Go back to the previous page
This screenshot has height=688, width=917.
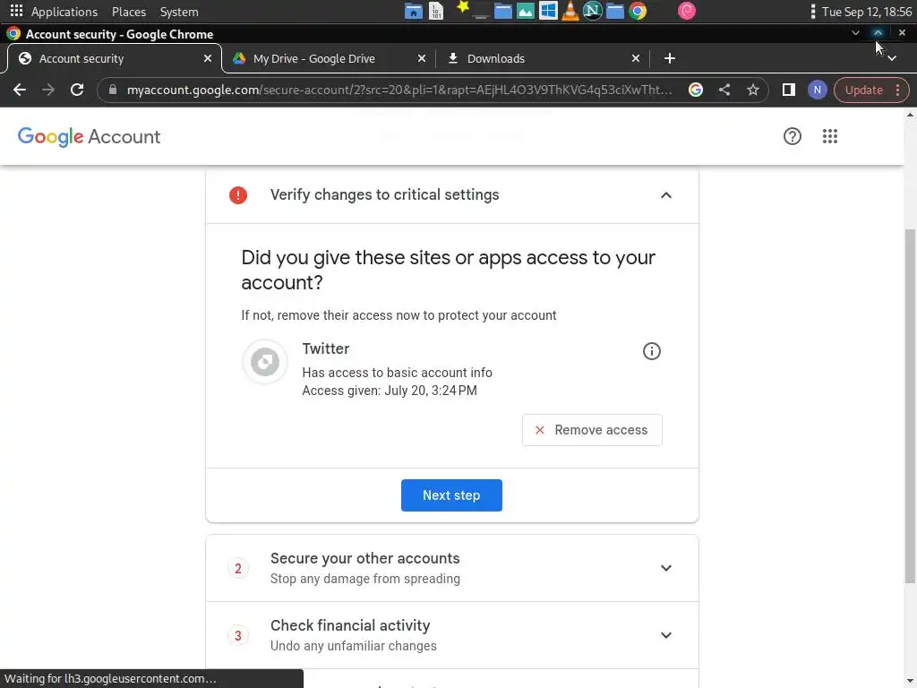(x=20, y=90)
